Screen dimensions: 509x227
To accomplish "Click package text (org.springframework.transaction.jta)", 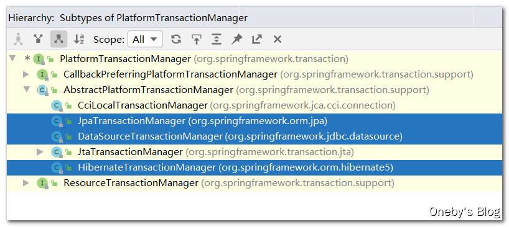I will coord(270,152).
